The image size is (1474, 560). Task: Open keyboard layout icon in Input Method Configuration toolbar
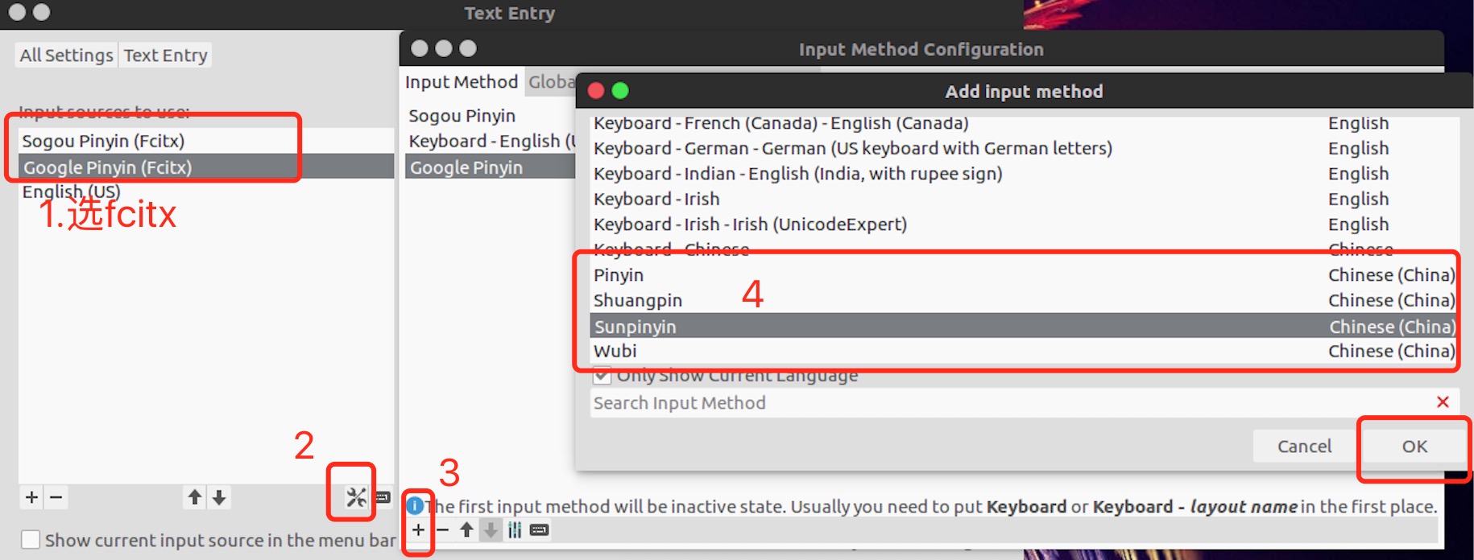pyautogui.click(x=540, y=529)
